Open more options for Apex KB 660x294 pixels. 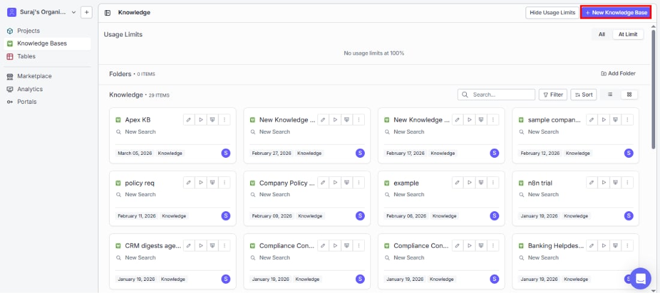coord(224,119)
